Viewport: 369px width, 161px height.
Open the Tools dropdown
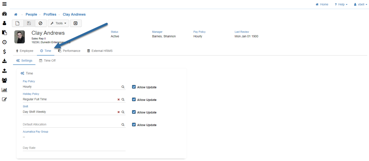click(58, 23)
